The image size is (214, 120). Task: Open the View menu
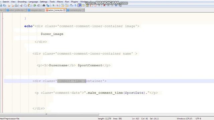click(x=13, y=2)
